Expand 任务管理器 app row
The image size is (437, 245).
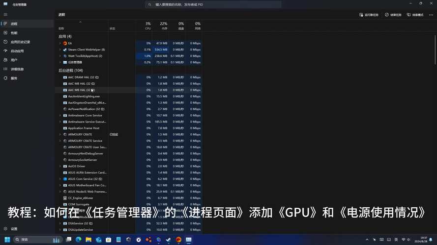(x=60, y=63)
